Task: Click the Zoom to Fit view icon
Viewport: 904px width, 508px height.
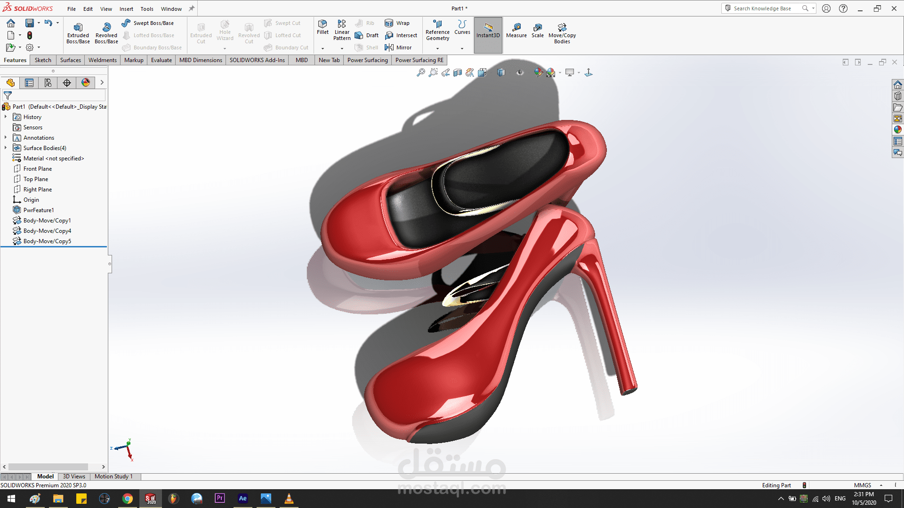Action: pyautogui.click(x=420, y=72)
